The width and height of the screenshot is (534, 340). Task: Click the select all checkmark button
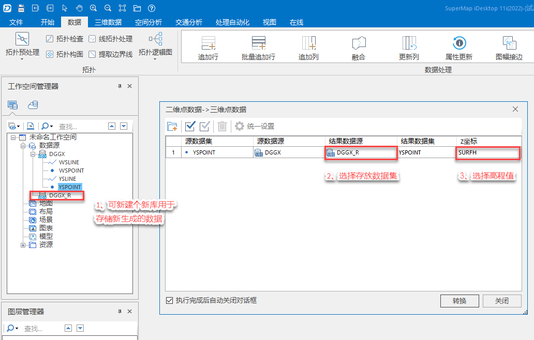pos(190,126)
